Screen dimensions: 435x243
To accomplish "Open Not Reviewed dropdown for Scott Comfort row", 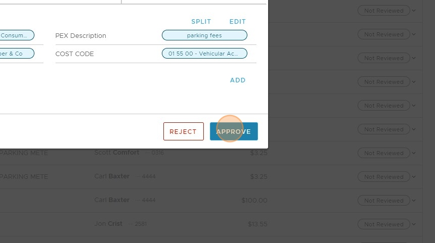I will click(383, 153).
